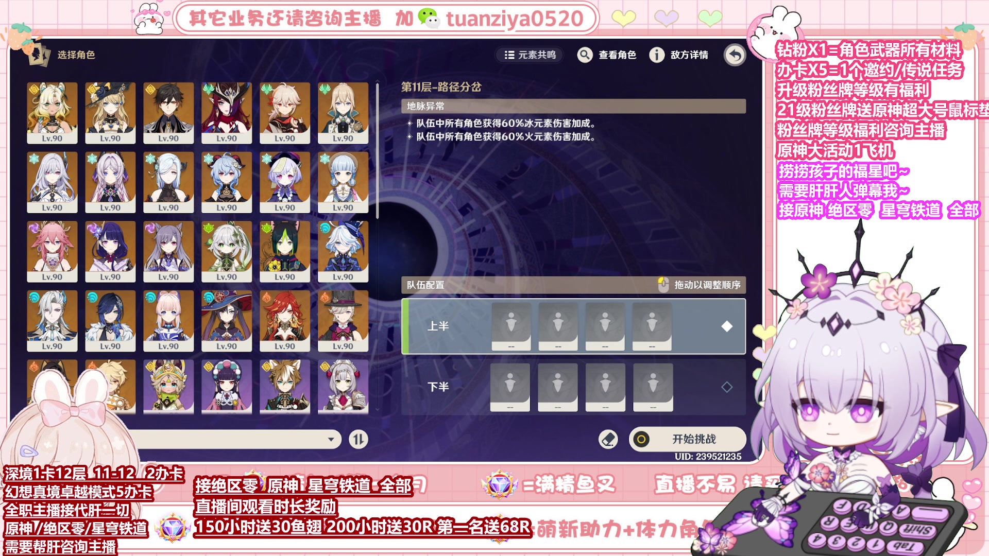
Task: Open 元素共鸣 elemental resonance list
Action: (530, 55)
